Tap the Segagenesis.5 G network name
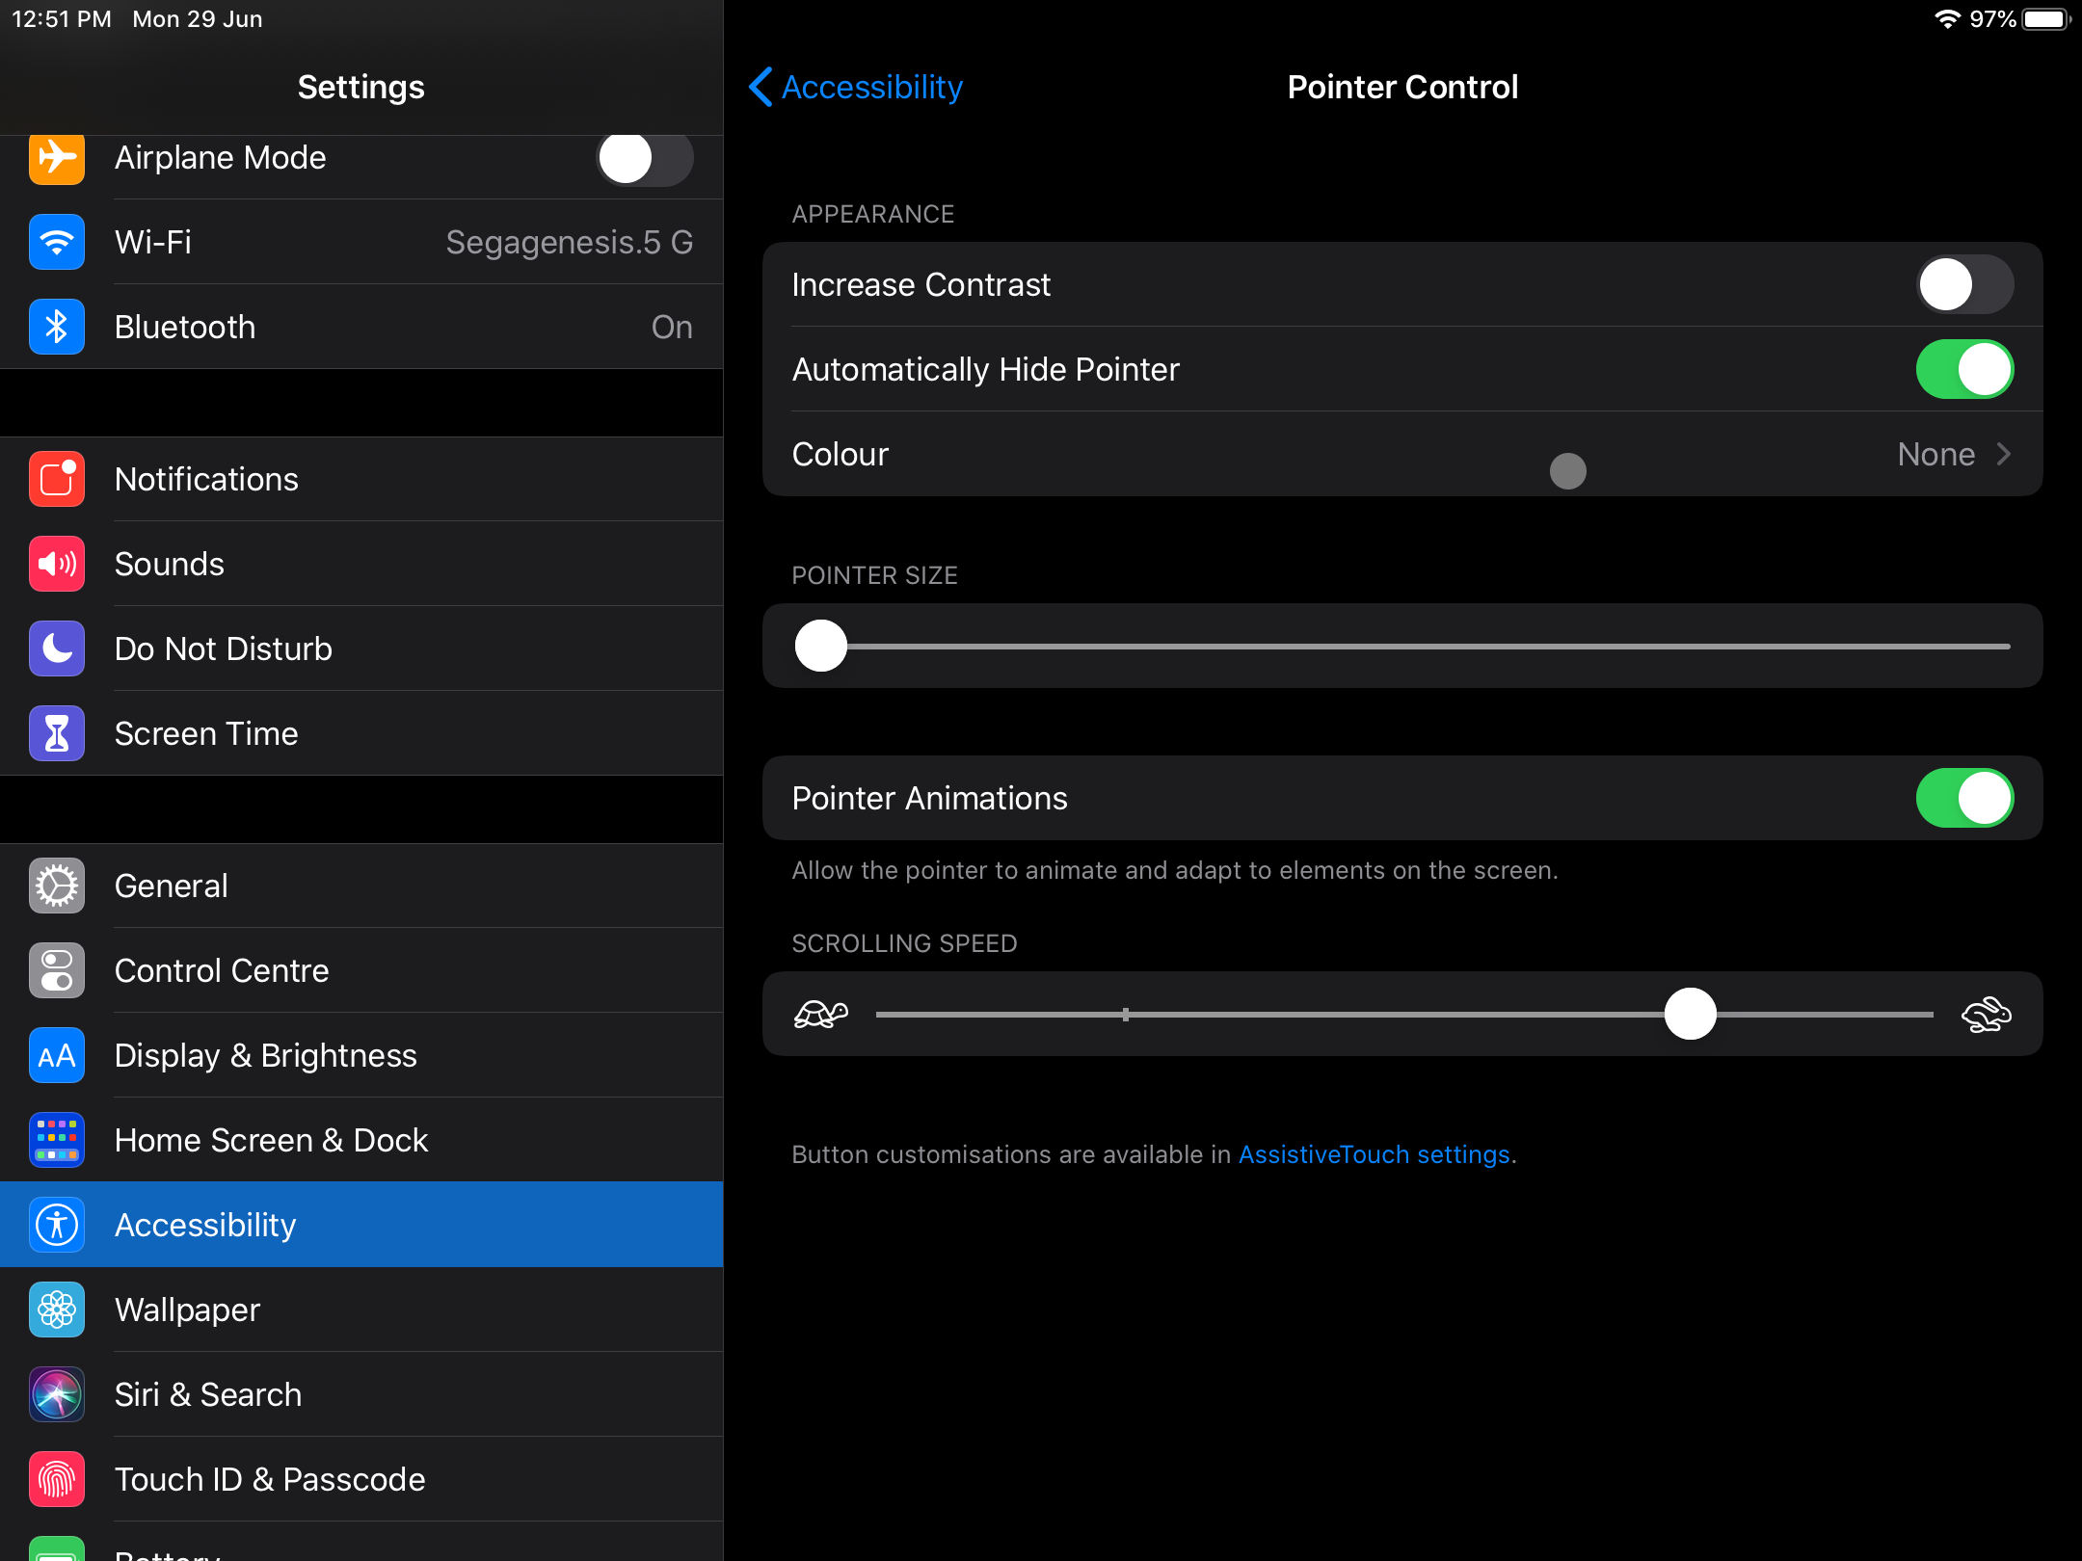 (569, 242)
